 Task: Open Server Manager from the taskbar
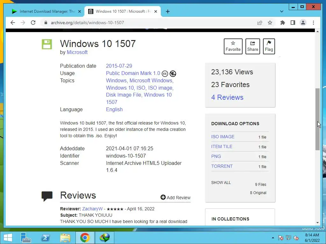[x=25, y=238]
